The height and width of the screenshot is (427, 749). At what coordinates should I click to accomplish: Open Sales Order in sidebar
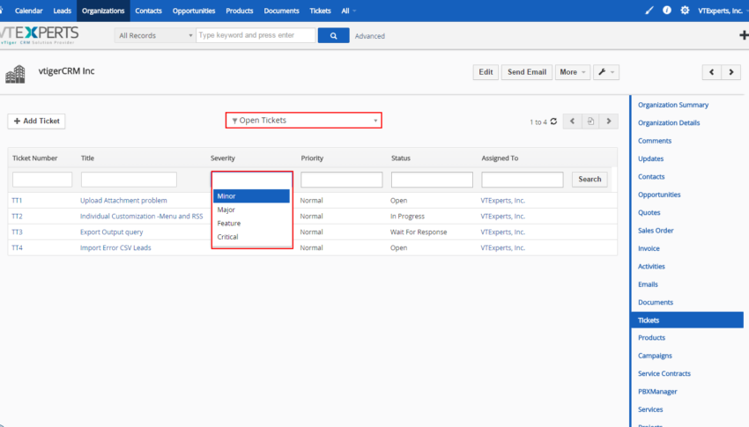656,231
